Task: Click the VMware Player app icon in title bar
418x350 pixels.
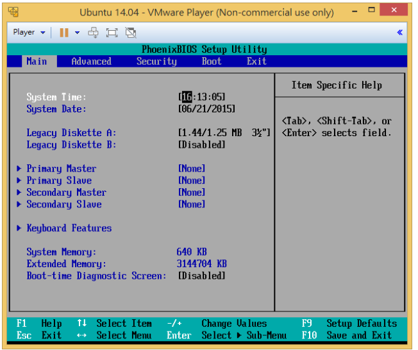Action: 13,12
